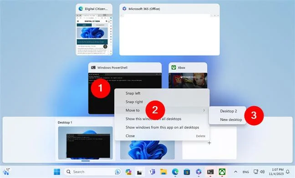Open Microsoft 365 from taskbar
The width and height of the screenshot is (295, 178).
tap(198, 172)
